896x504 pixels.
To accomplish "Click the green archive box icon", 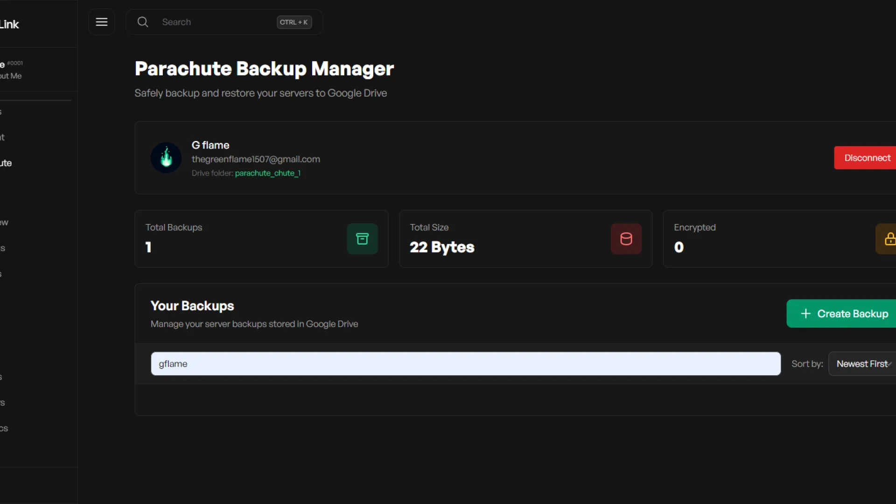I will click(362, 239).
